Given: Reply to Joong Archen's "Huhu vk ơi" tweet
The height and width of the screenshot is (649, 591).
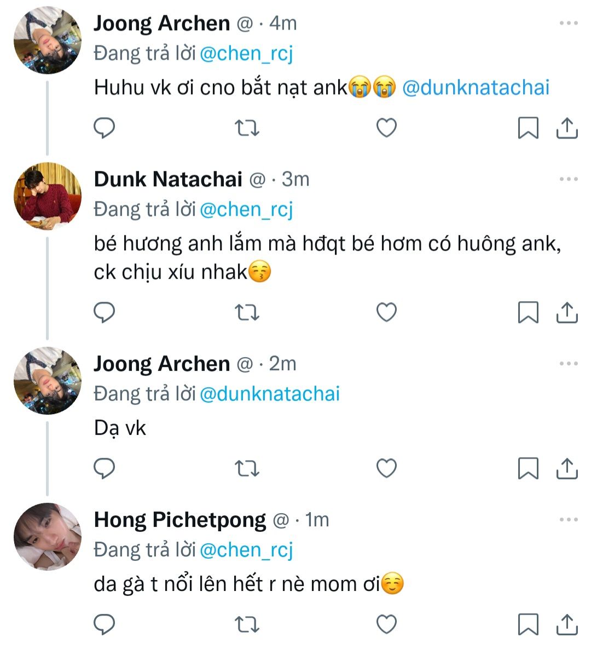Looking at the screenshot, I should click(105, 128).
